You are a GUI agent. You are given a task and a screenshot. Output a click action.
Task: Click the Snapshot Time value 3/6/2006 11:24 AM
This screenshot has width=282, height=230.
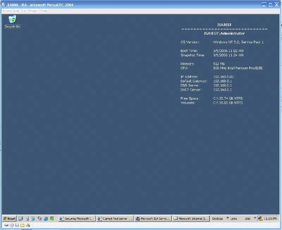[x=228, y=55]
